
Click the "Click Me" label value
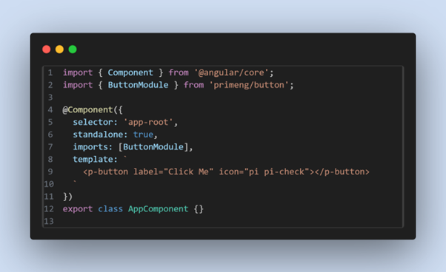[x=189, y=172]
